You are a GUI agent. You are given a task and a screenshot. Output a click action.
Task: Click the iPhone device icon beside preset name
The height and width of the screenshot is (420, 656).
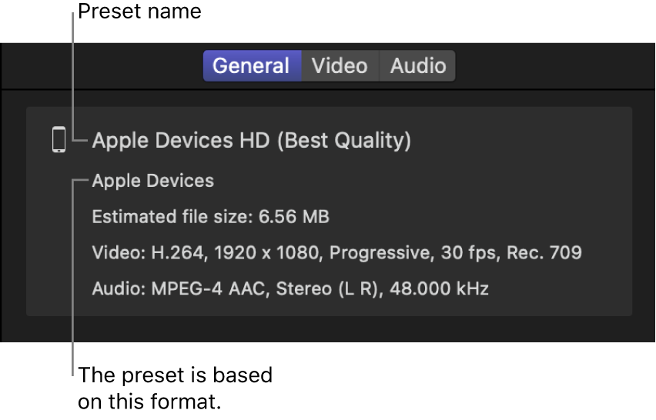tap(59, 141)
